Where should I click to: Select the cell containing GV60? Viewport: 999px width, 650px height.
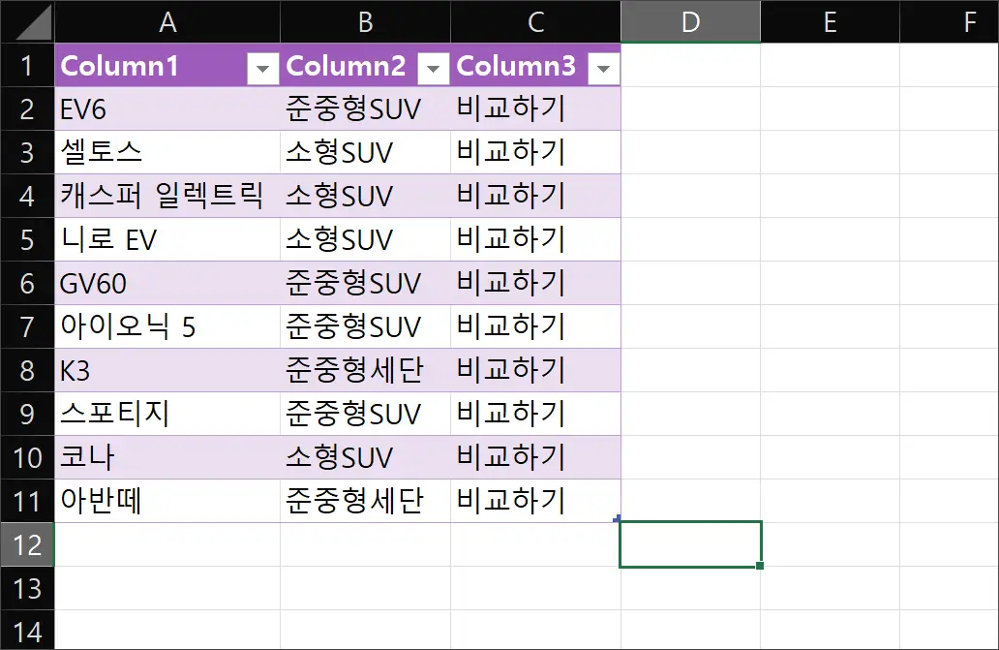pos(167,283)
